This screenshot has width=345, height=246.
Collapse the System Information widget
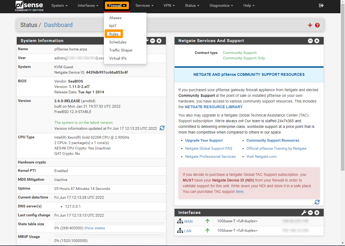click(153, 40)
